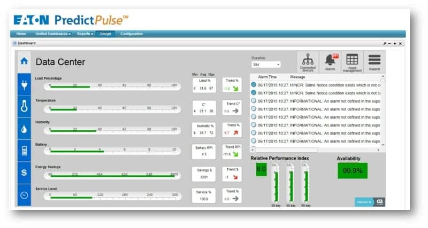
Task: Click the Battery RPI 4.3 value box
Action: (204, 152)
